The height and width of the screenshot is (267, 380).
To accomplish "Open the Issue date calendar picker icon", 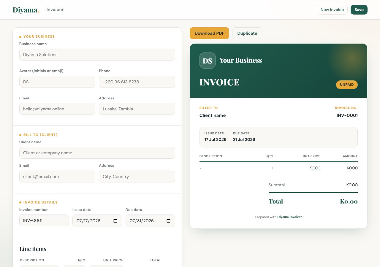I will 115,221.
